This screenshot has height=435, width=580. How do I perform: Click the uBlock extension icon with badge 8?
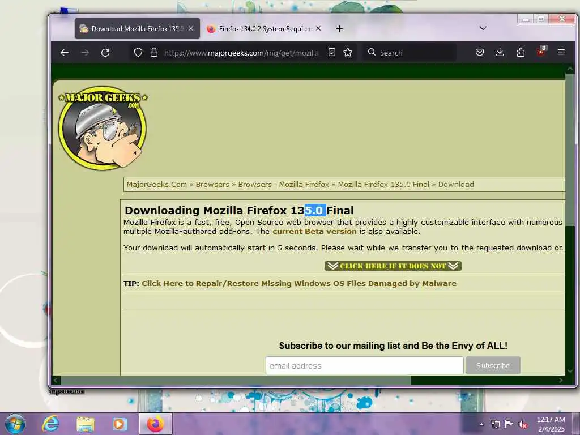(x=541, y=52)
